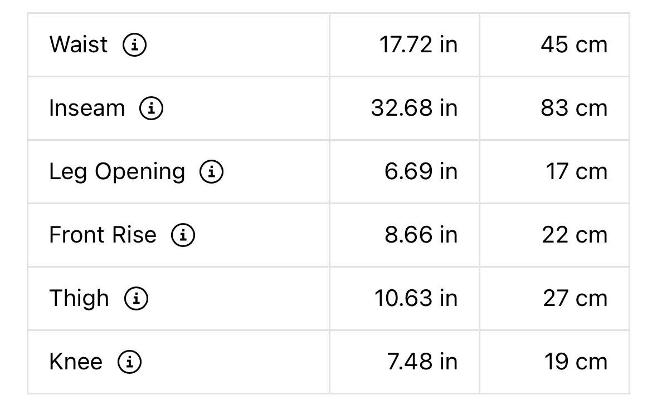This screenshot has width=657, height=410.
Task: Select the Knee label text
Action: click(x=76, y=362)
